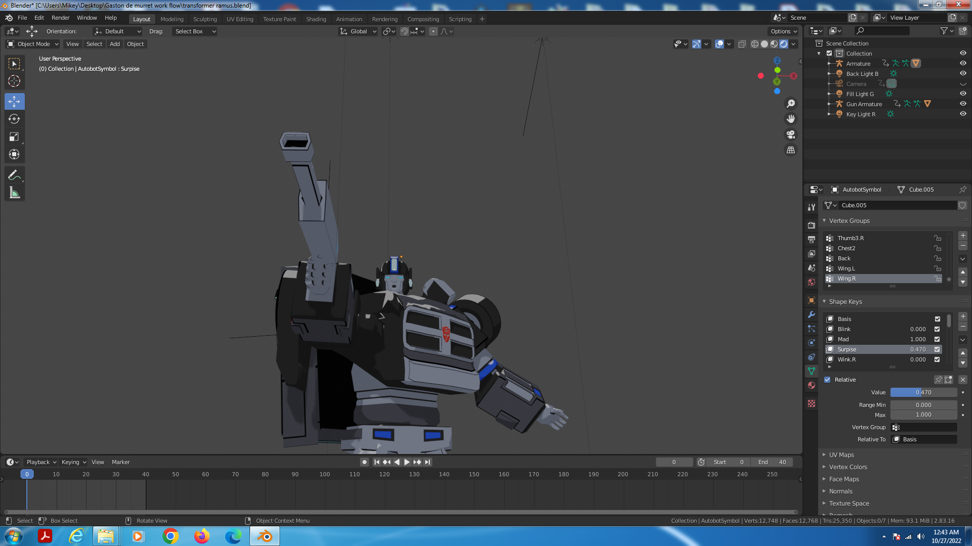
Task: Toggle Key Light R visibility
Action: coord(963,114)
